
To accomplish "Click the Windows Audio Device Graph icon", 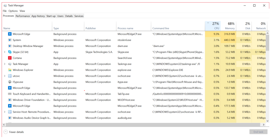I will click(10, 118).
